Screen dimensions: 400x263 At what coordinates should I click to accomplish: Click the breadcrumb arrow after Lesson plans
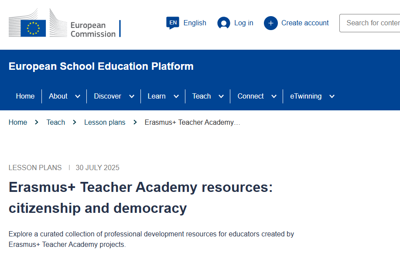click(135, 123)
